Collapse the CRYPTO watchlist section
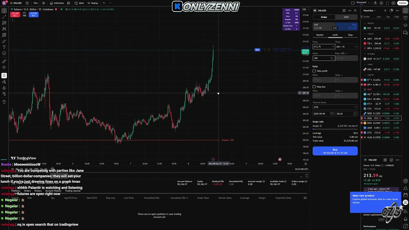The width and height of the screenshot is (409, 230). coord(365,75)
